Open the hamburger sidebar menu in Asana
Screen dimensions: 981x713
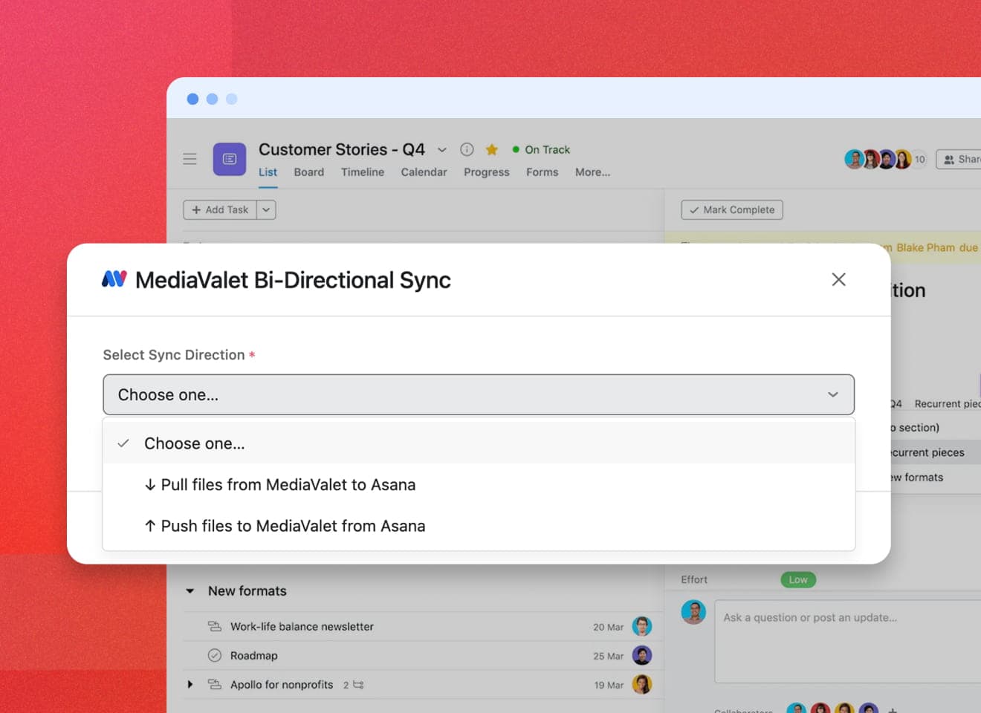tap(190, 159)
